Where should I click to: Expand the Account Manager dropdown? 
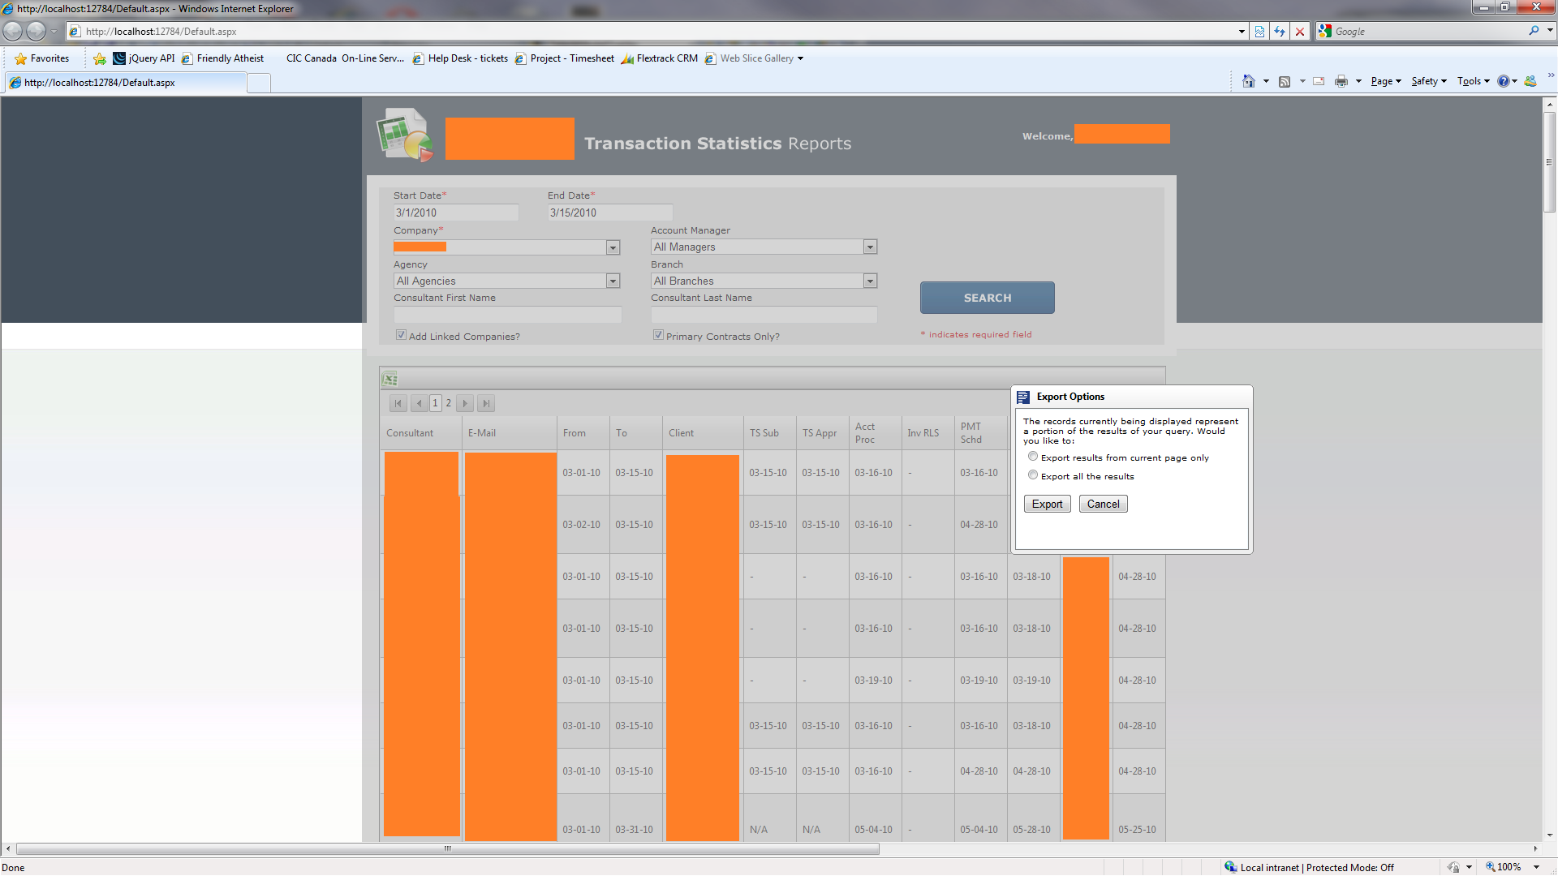tap(870, 247)
